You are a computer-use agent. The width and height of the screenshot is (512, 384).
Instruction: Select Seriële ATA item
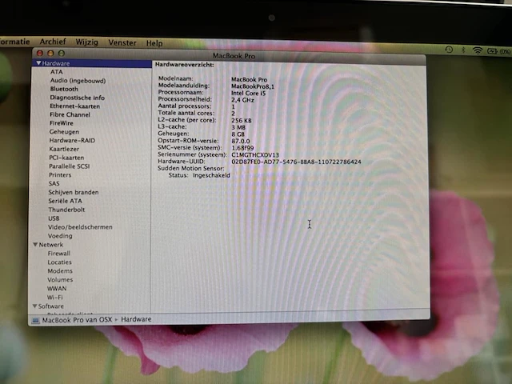65,201
